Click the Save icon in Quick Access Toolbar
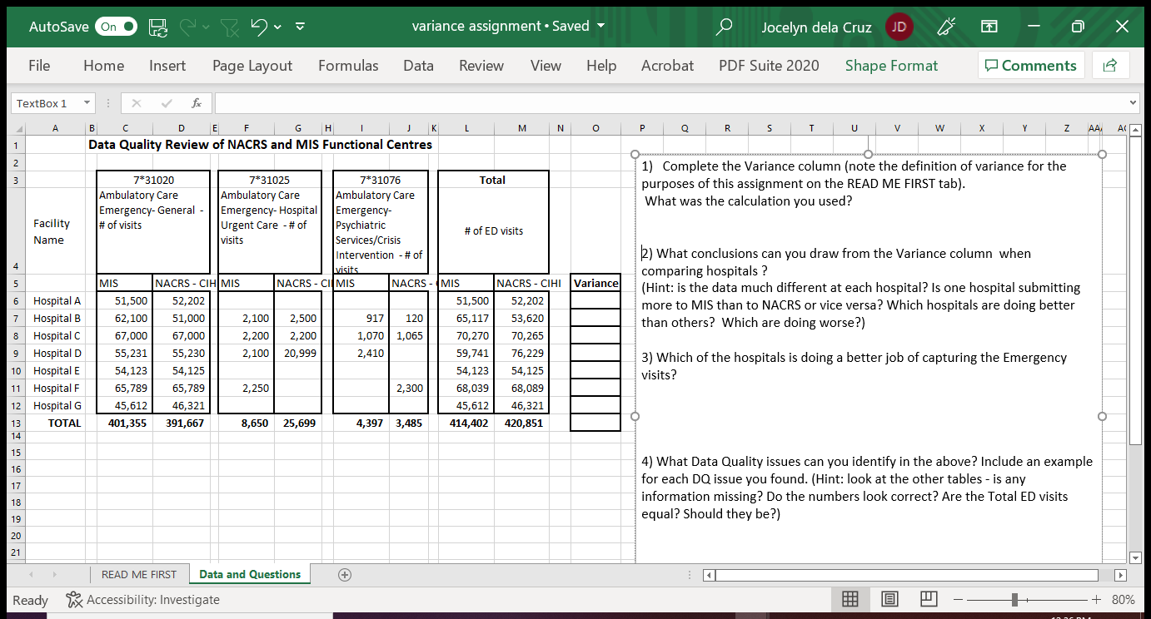Screen dimensions: 1151x619 click(x=157, y=26)
